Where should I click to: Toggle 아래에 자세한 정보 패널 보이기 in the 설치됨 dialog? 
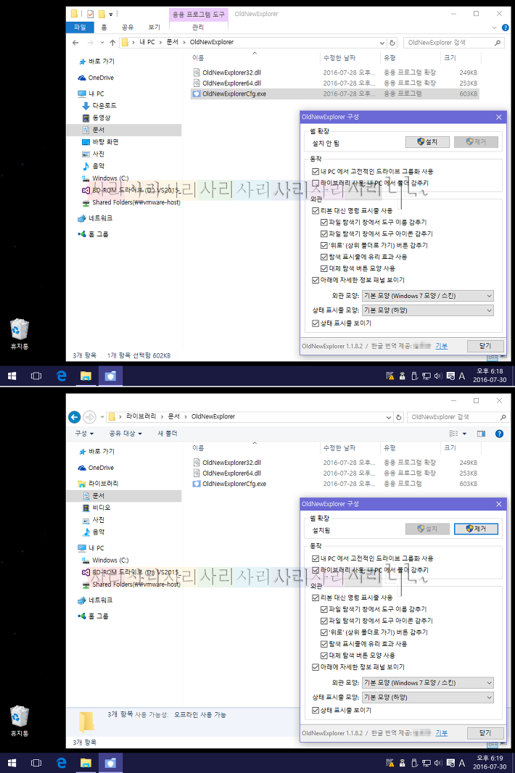click(316, 667)
